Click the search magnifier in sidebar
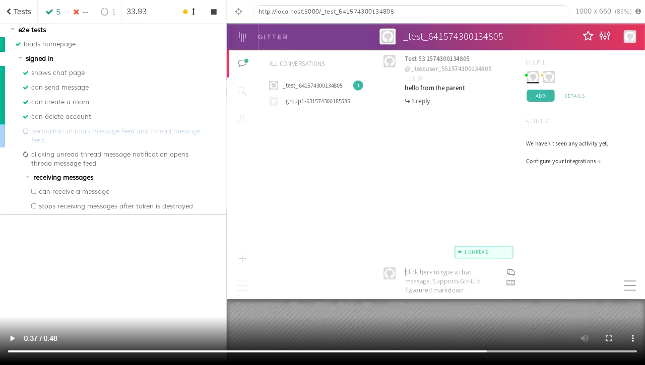The image size is (645, 365). pos(242,91)
